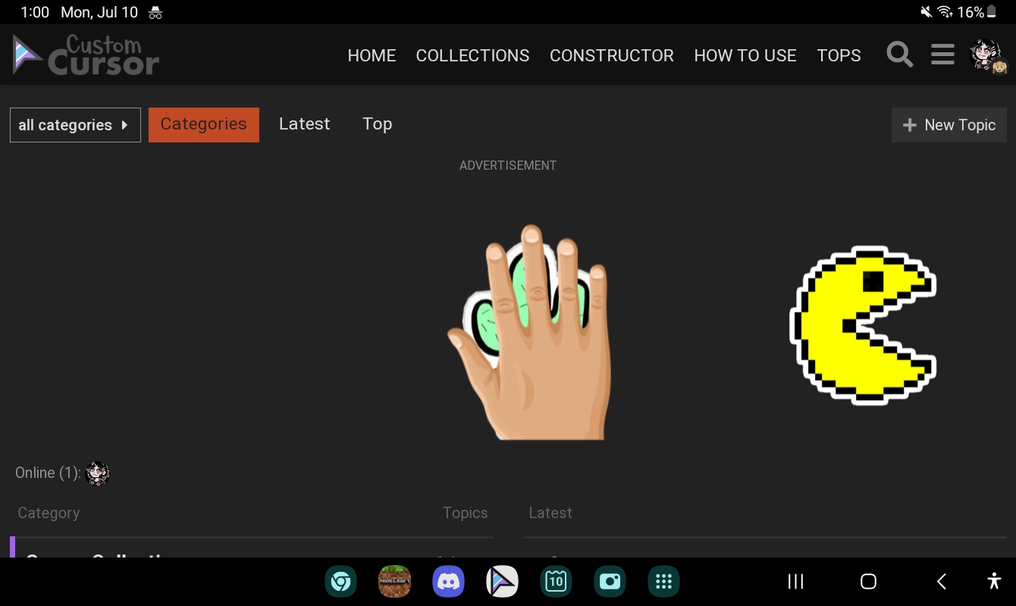Viewport: 1016px width, 606px height.
Task: Open Discord from the taskbar
Action: tap(448, 581)
